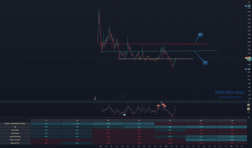The height and width of the screenshot is (148, 252).
Task: Click the 3M column header in the table
Action: pos(170,120)
